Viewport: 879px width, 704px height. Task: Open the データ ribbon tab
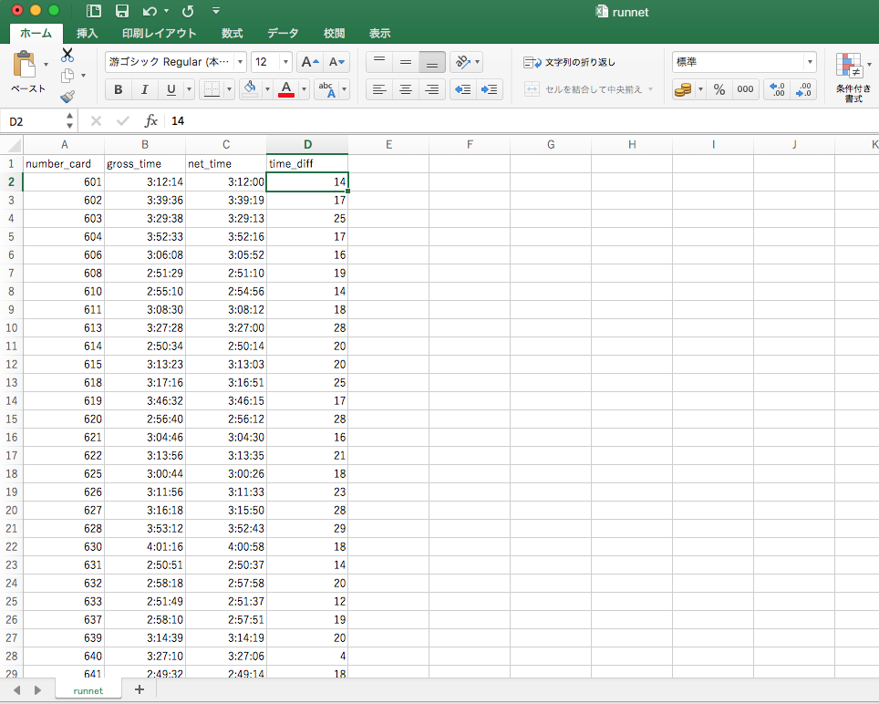tap(283, 33)
